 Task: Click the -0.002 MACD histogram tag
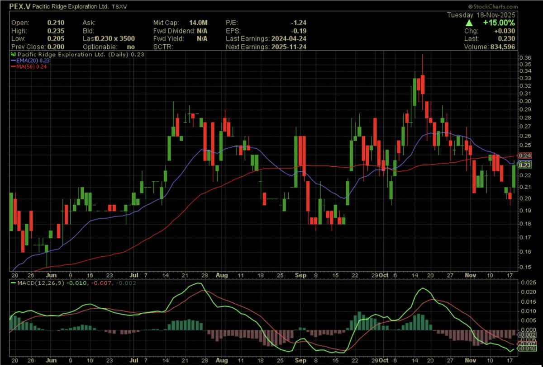coord(526,334)
